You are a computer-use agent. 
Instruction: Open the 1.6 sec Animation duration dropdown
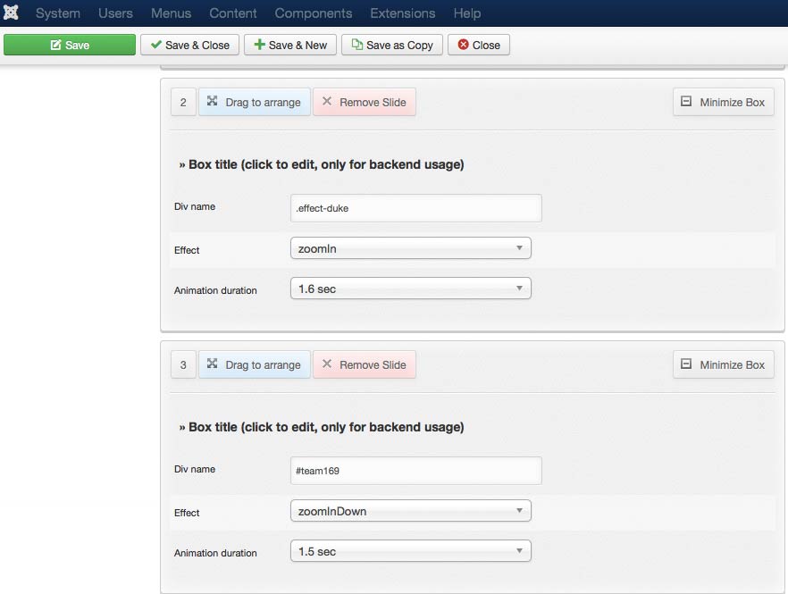pos(411,289)
